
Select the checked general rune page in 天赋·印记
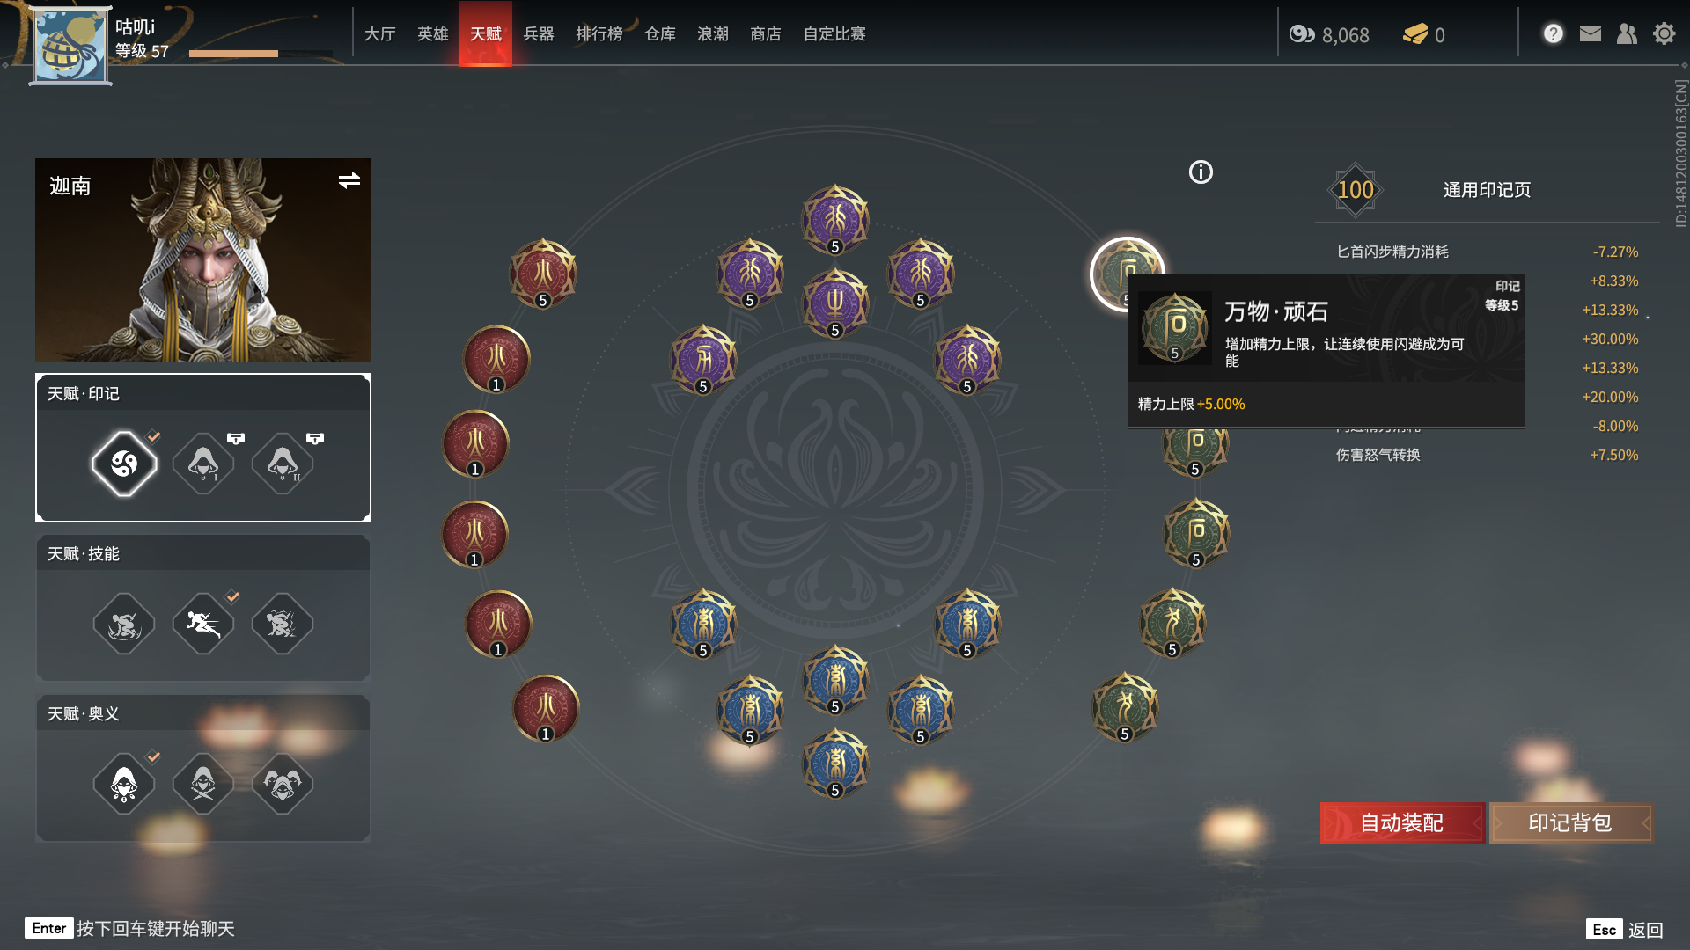(124, 464)
